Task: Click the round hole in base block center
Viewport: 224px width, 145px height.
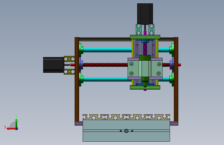Action: click(x=126, y=131)
